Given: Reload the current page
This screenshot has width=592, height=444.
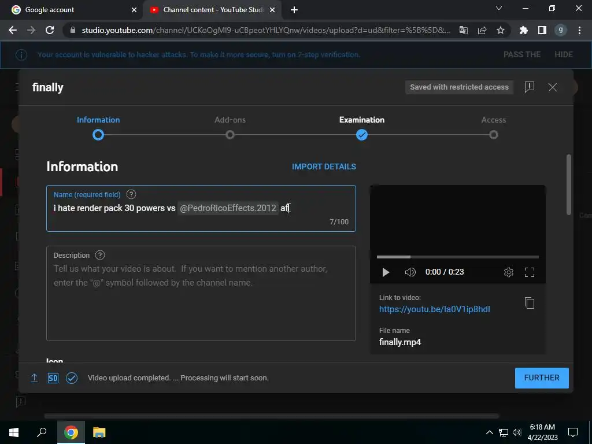Looking at the screenshot, I should click(x=50, y=30).
